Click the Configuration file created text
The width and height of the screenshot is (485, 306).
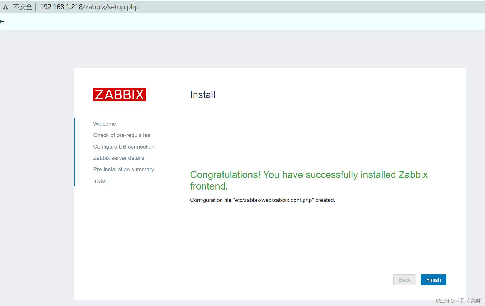263,200
